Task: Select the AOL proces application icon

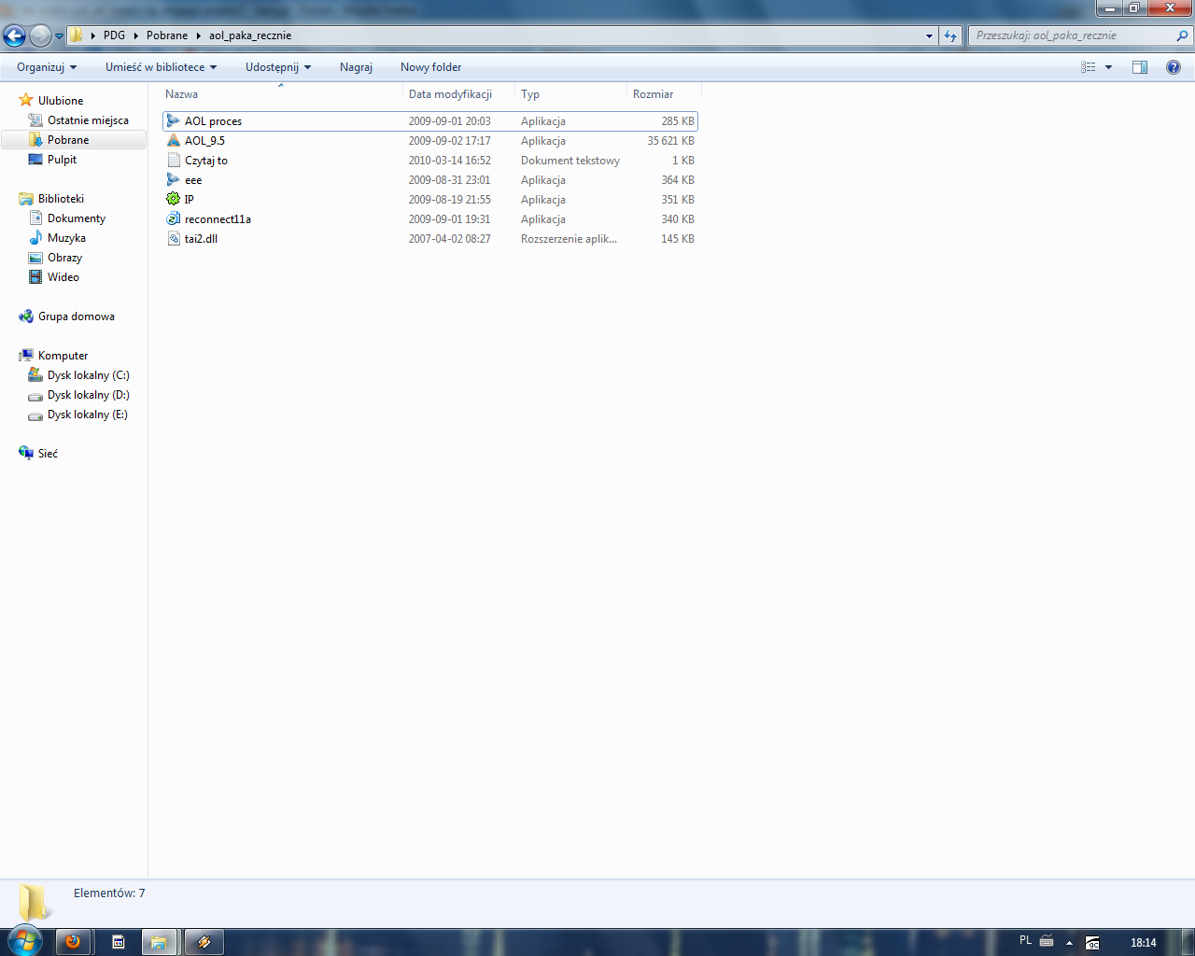Action: (x=174, y=120)
